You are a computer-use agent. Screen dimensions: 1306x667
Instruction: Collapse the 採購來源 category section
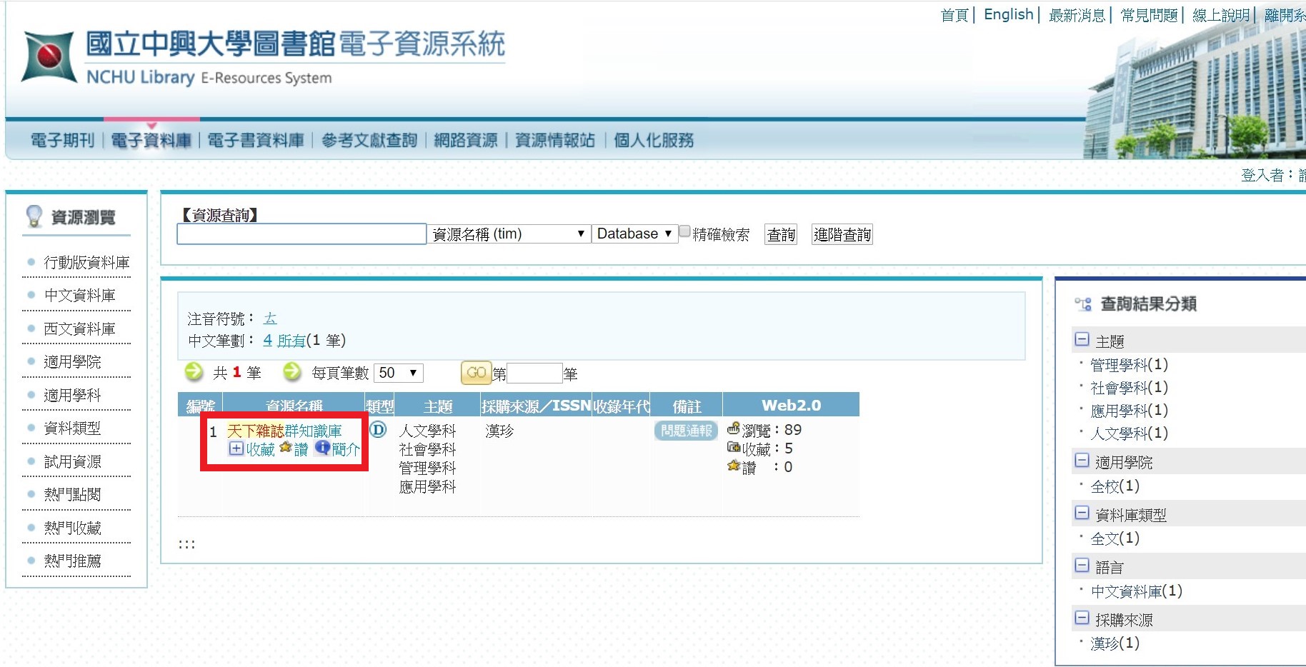(1082, 618)
